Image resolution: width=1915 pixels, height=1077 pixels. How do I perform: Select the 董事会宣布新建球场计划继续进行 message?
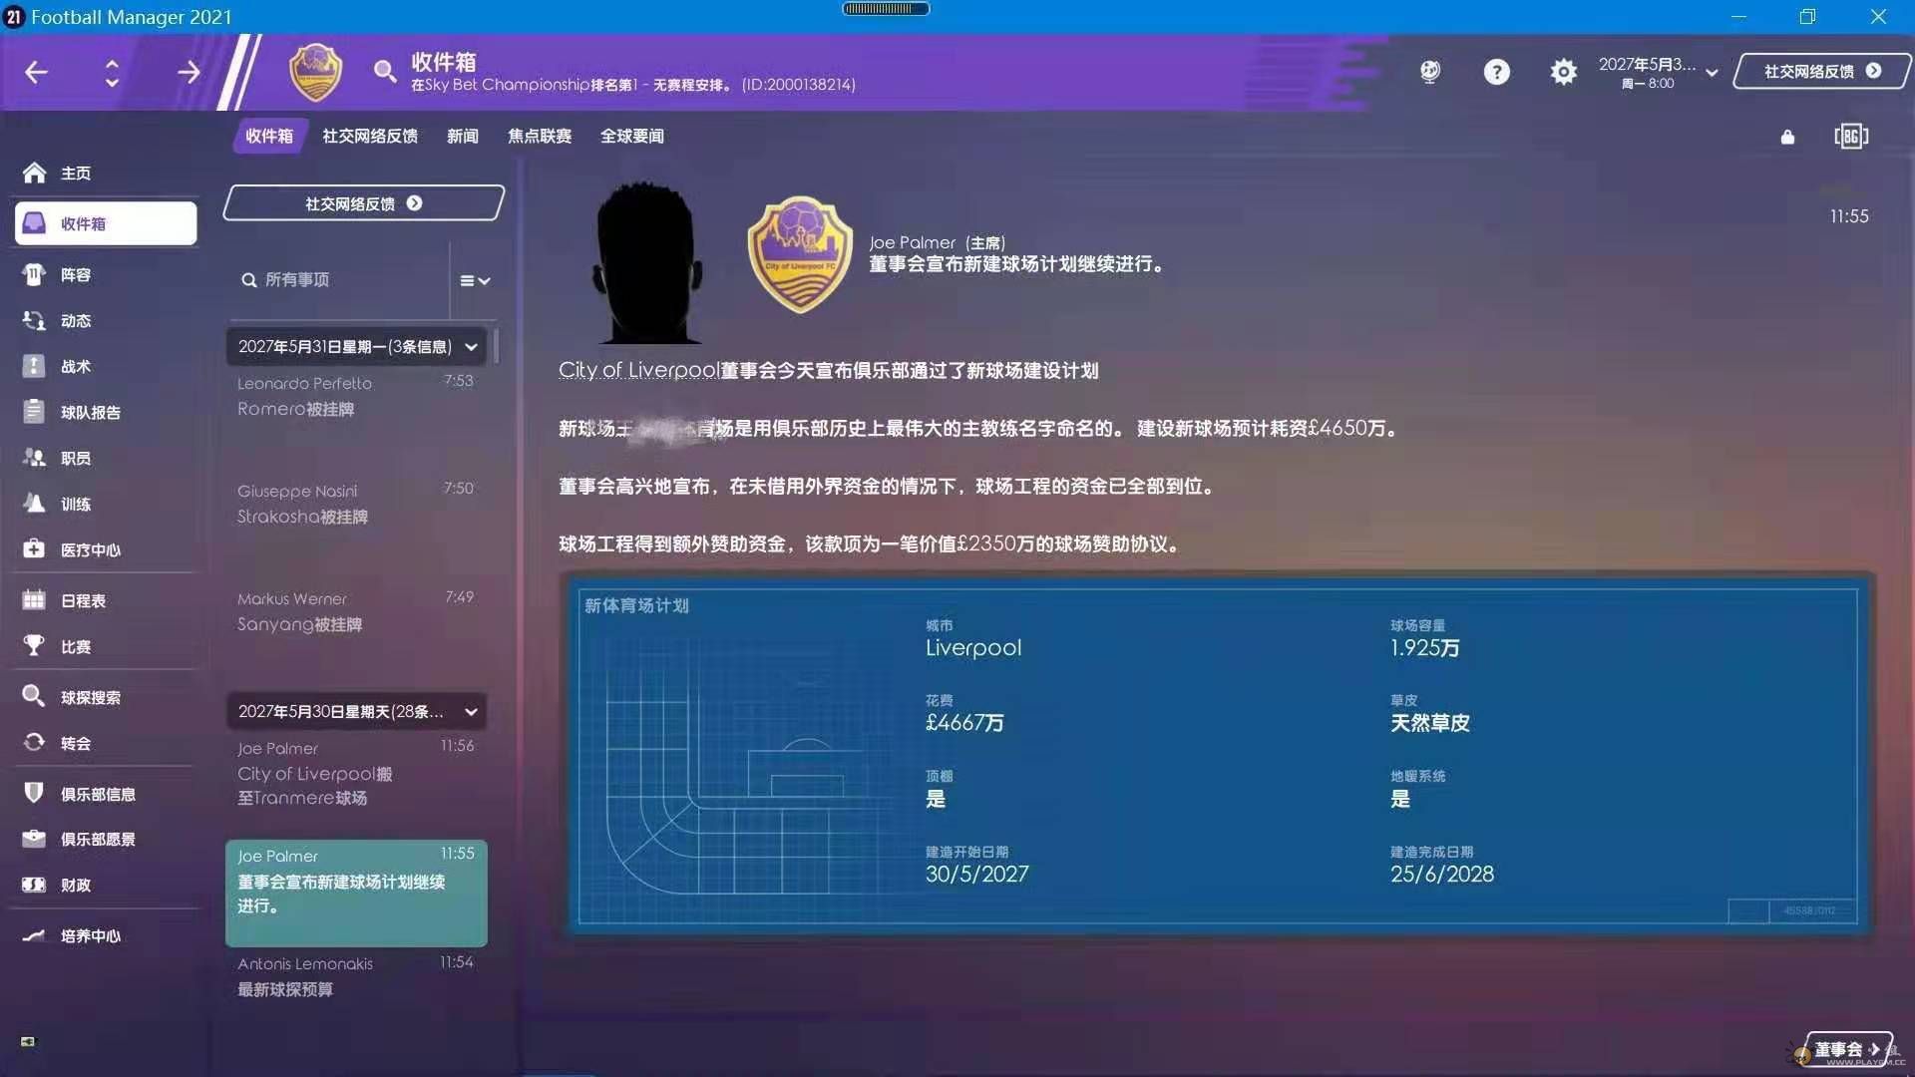tap(356, 894)
